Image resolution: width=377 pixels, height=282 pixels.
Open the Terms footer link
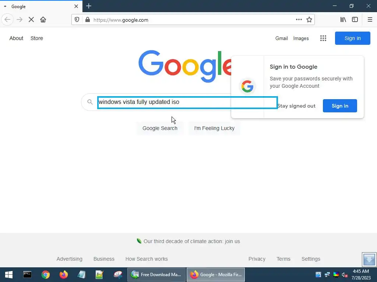coord(283,259)
